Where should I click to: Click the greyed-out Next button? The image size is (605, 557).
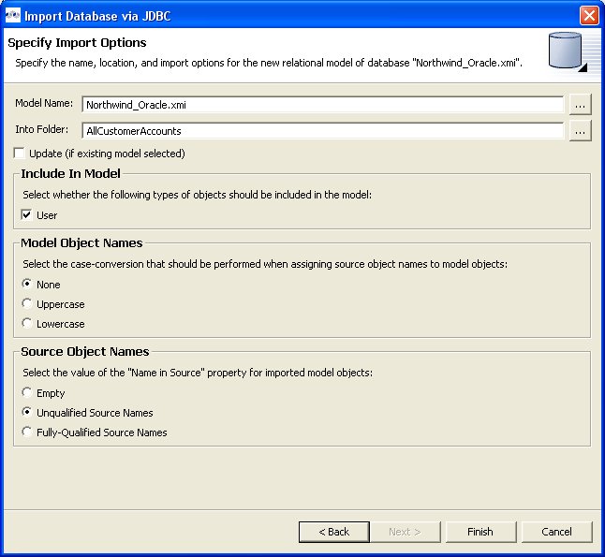point(405,532)
